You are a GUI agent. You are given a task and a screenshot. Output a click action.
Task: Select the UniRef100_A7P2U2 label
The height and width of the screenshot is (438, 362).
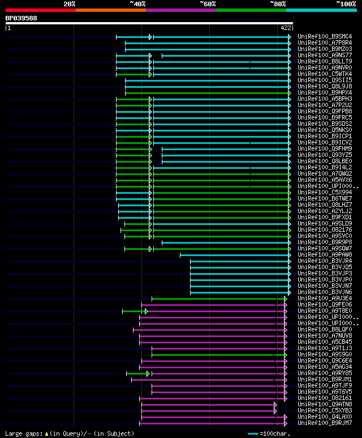(325, 105)
